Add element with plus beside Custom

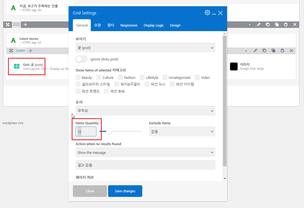(31, 51)
